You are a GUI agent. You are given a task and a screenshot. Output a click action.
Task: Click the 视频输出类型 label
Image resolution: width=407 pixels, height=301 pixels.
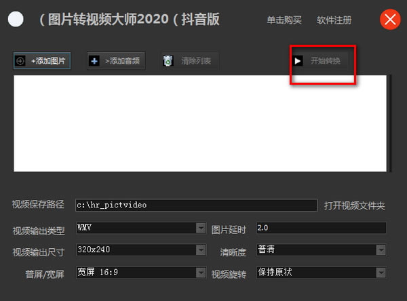click(x=39, y=230)
